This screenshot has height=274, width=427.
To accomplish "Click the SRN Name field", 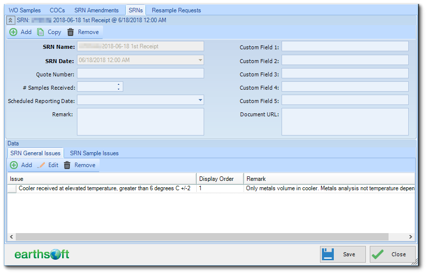I will (141, 46).
